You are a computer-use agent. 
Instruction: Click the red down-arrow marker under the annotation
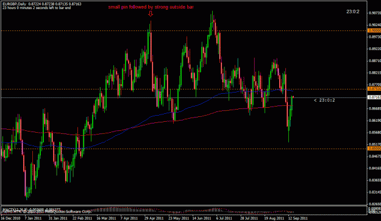(151, 13)
